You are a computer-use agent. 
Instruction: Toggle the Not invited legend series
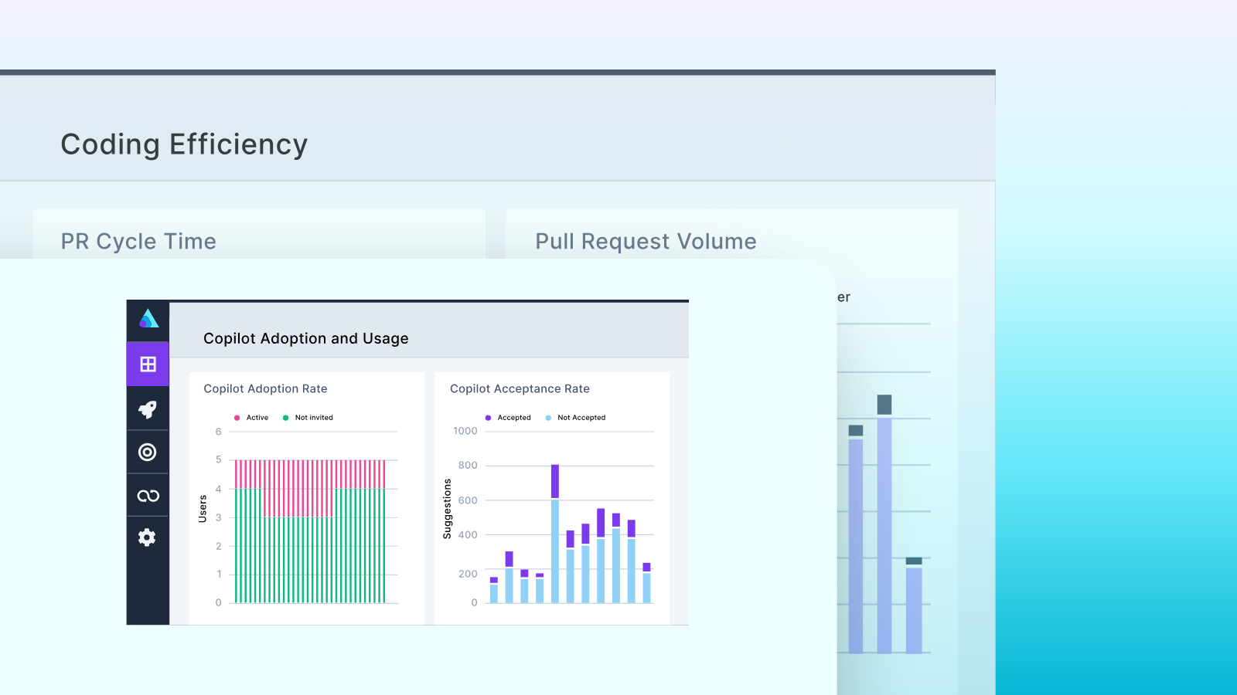[313, 418]
